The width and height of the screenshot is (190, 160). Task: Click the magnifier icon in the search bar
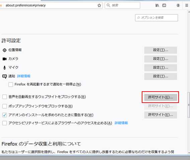click(x=108, y=5)
